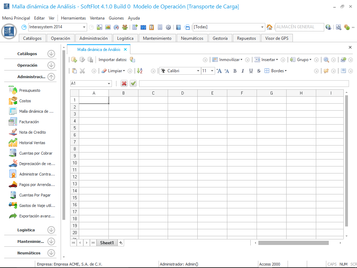Image resolution: width=357 pixels, height=268 pixels.
Task: Switch to the Neumáticos tab
Action: (192, 38)
